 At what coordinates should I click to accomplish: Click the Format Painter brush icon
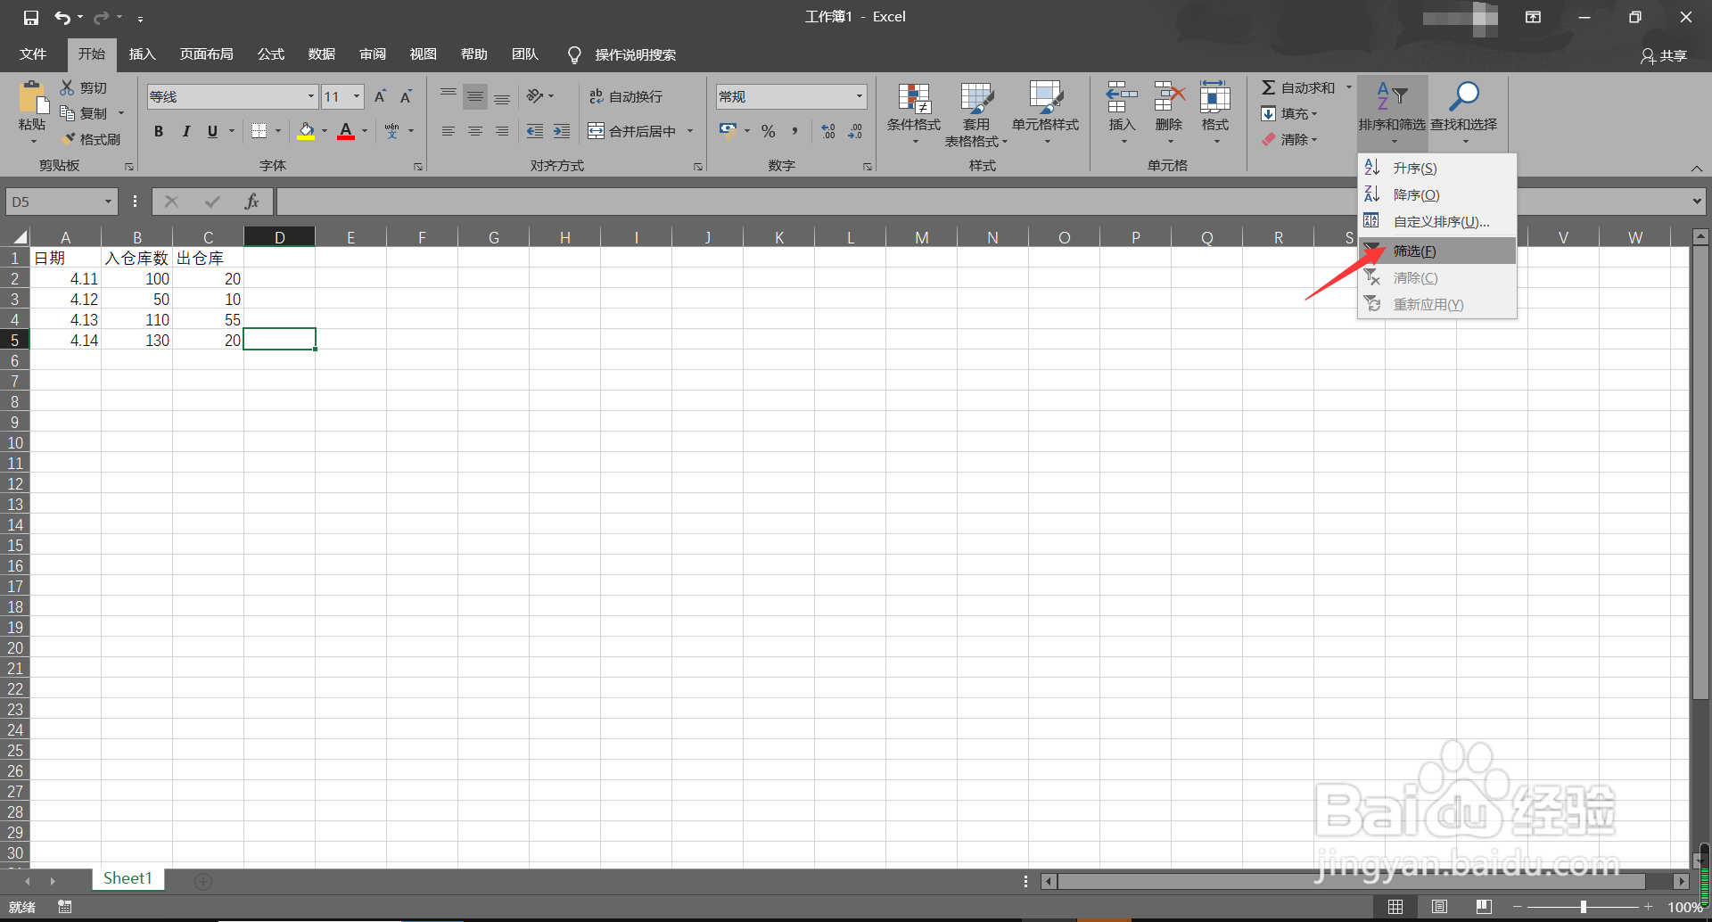68,139
